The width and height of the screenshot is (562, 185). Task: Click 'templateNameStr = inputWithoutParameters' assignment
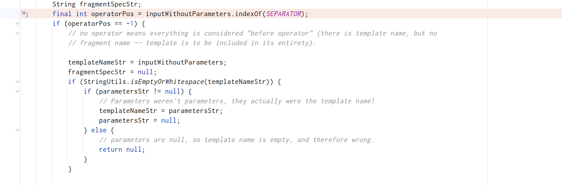[147, 62]
